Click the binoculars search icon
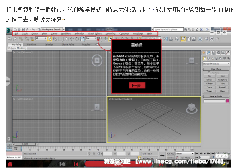 (x=186, y=29)
